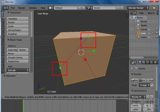Delete the current Scene

(122, 8)
